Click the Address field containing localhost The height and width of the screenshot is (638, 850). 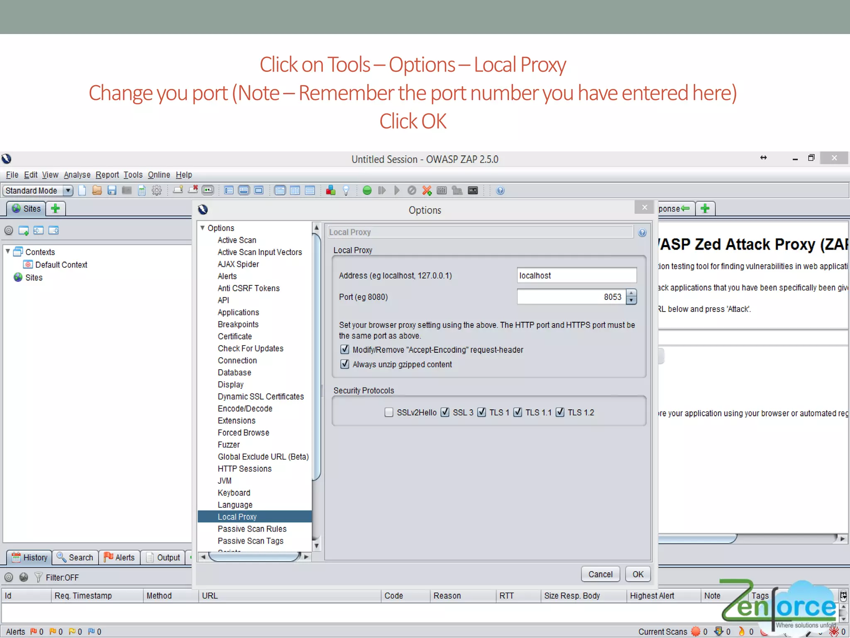(577, 275)
